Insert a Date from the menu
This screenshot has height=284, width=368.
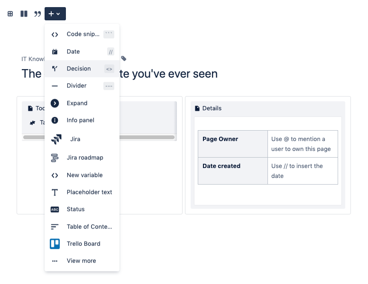pyautogui.click(x=73, y=52)
